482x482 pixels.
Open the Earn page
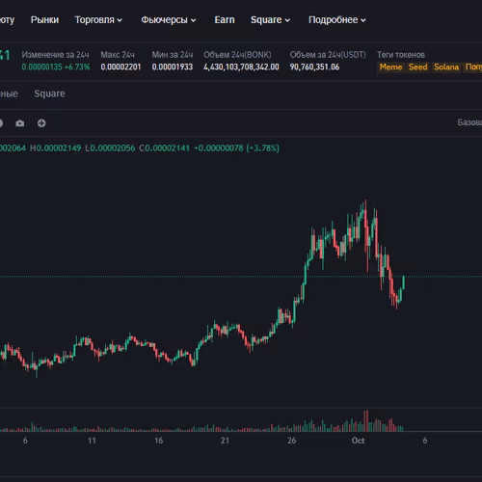pos(225,20)
